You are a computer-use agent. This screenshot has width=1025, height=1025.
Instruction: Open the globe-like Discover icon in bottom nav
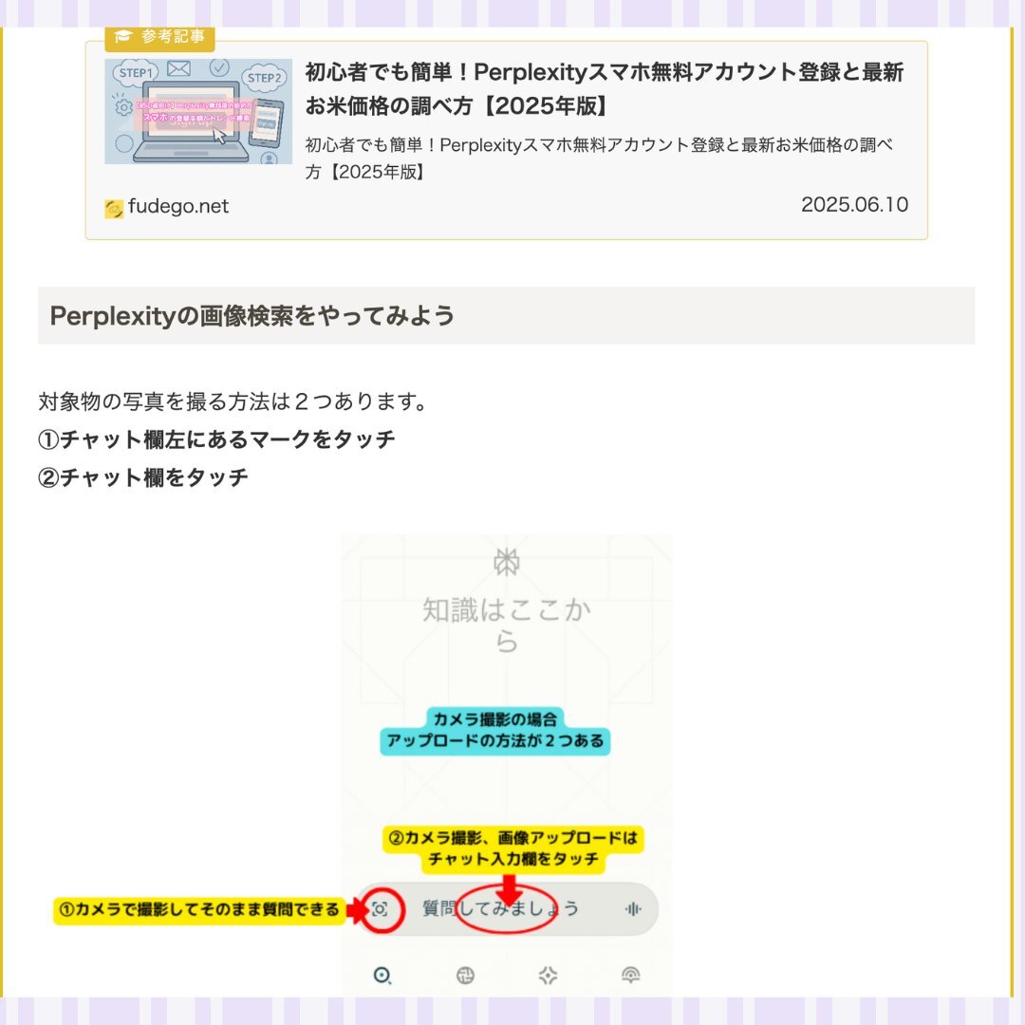point(465,976)
